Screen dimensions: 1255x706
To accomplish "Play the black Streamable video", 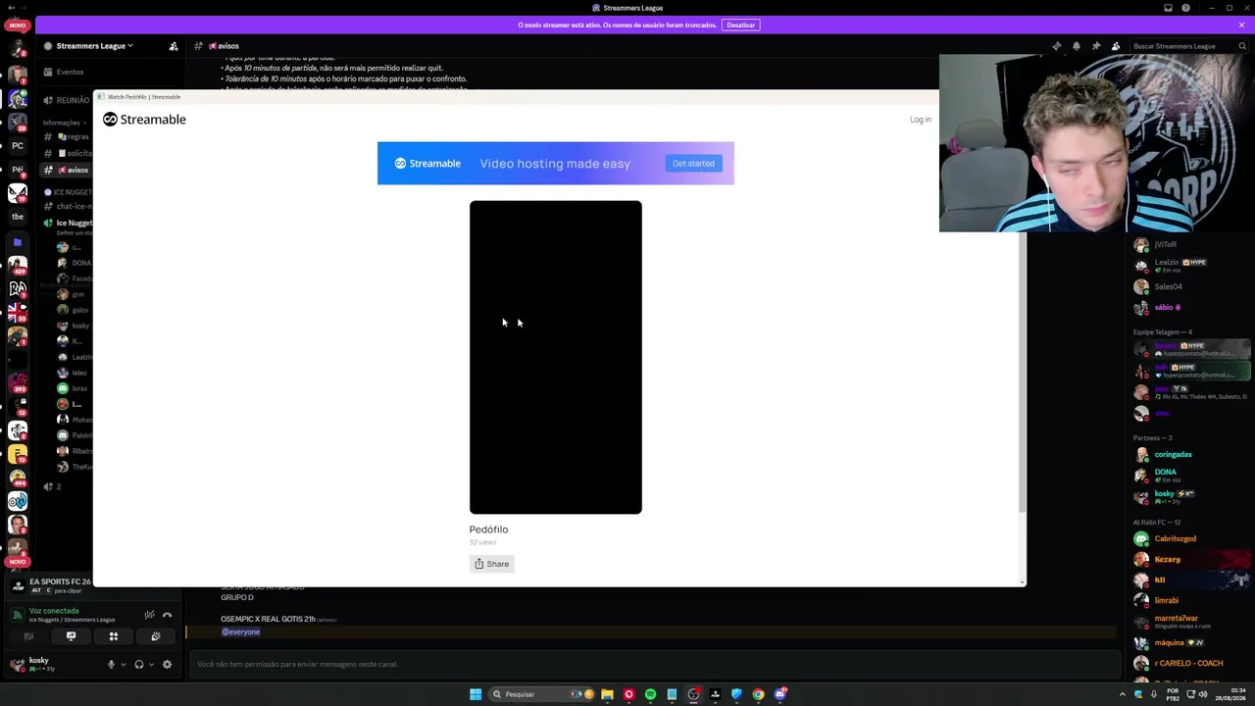I will coord(556,357).
